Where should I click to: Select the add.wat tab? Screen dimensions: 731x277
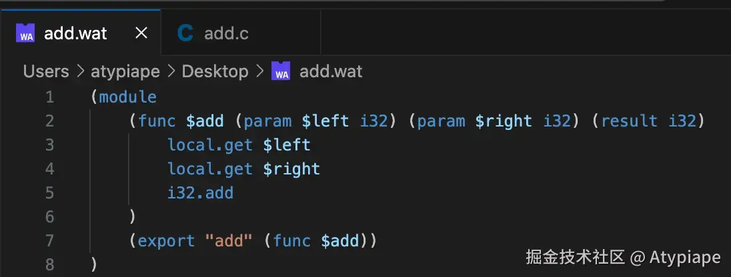tap(75, 33)
